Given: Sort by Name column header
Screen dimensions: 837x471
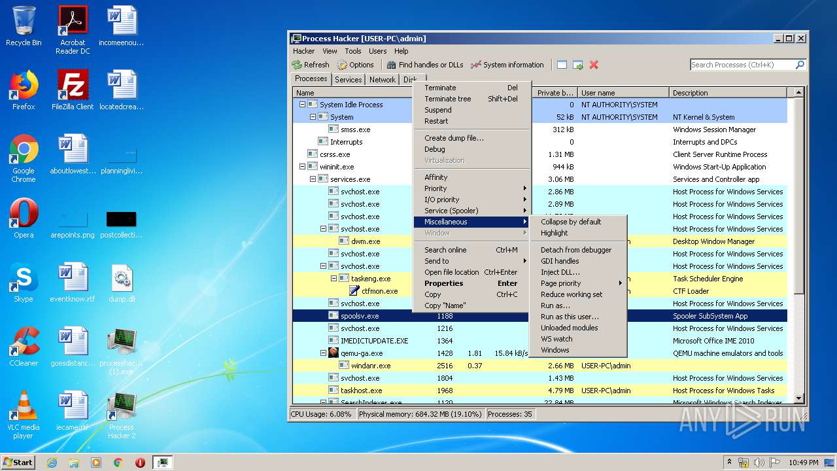Looking at the screenshot, I should [353, 93].
